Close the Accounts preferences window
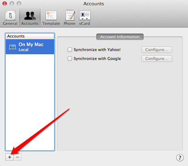Screen dimensions: 188x166 [x=5, y=4]
